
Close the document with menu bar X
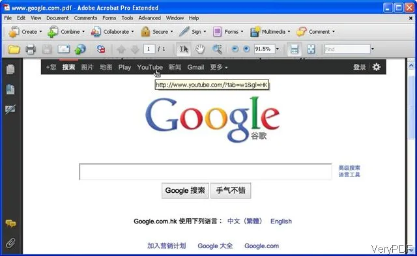point(410,18)
